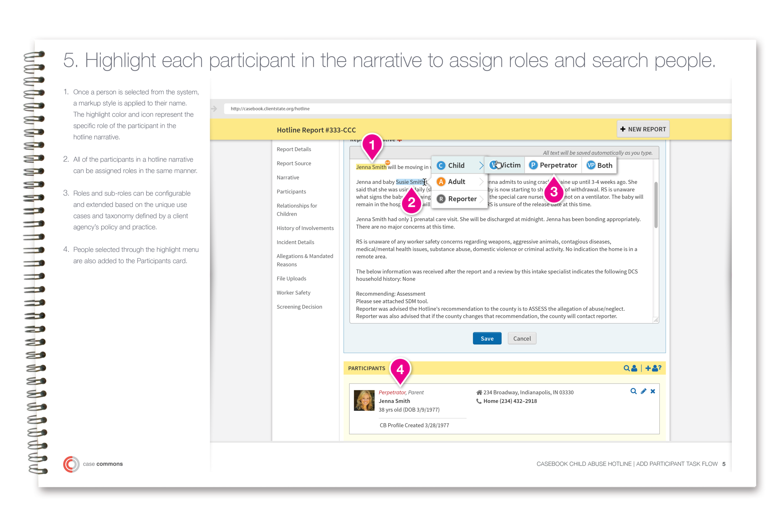This screenshot has height=523, width=784.
Task: Open Worker Safety section
Action: (293, 293)
